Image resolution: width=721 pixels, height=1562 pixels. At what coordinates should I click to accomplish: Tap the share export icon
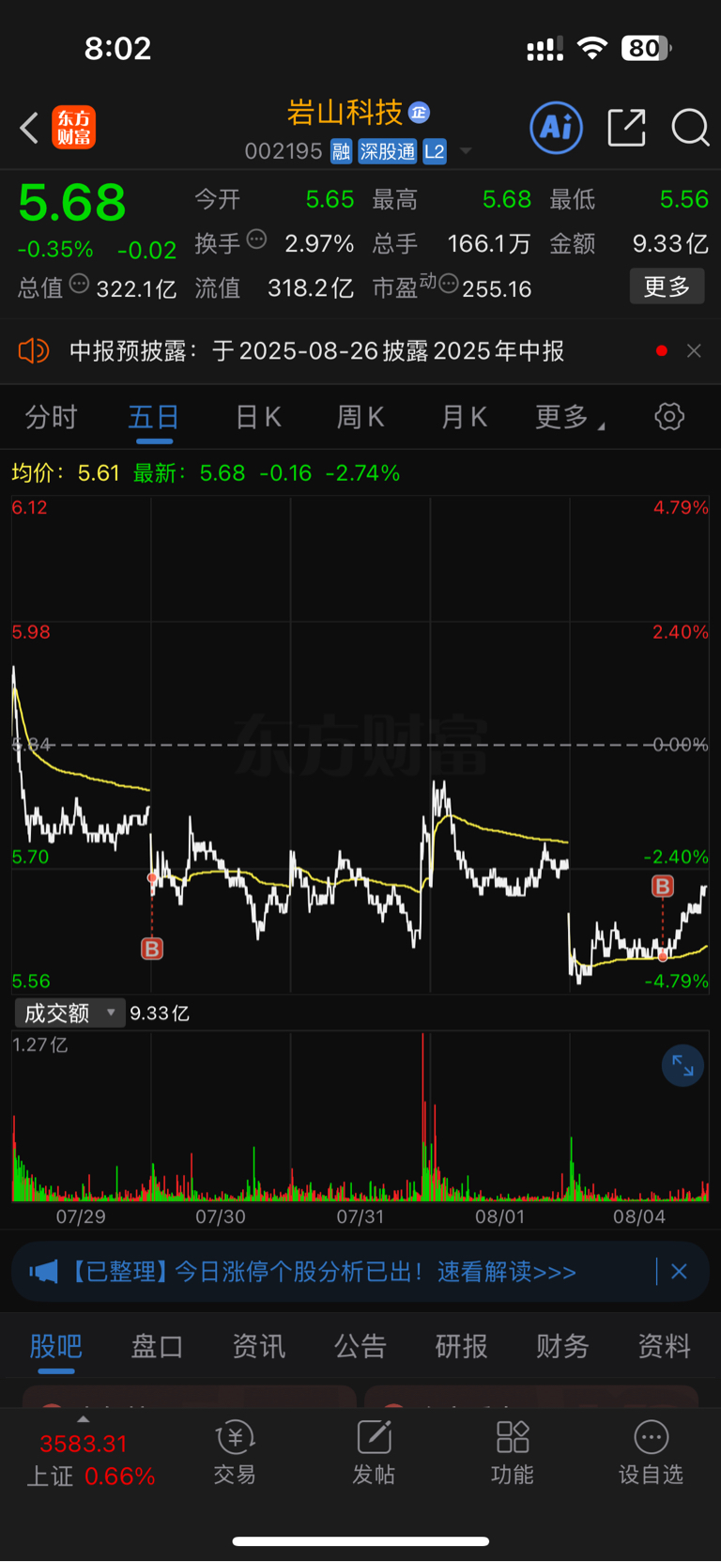point(626,127)
